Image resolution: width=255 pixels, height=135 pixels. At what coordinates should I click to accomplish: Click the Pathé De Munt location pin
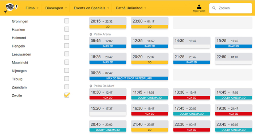point(91,86)
